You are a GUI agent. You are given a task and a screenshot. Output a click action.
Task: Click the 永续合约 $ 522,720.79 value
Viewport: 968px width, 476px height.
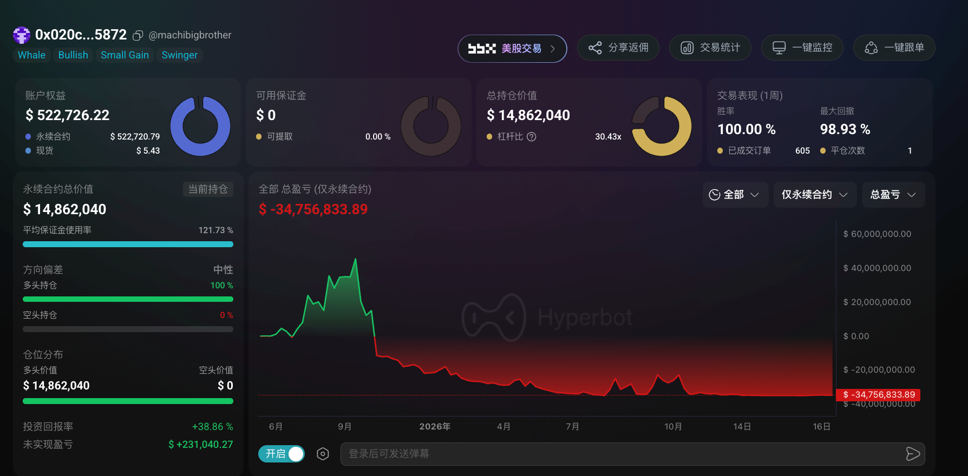[135, 137]
